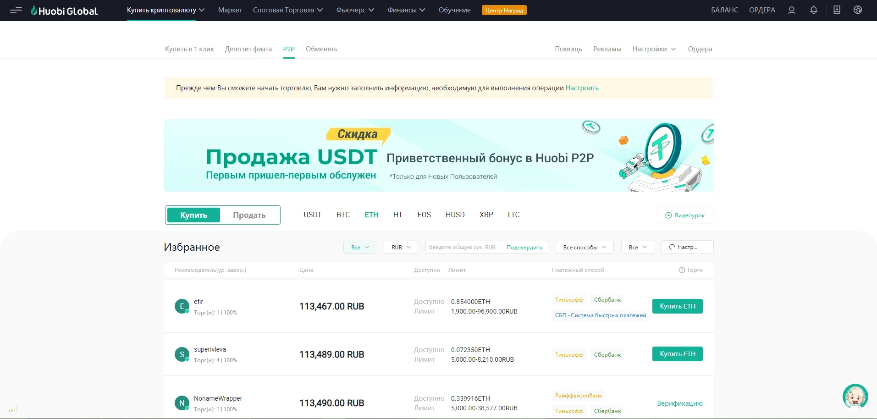The height and width of the screenshot is (419, 877).
Task: Select the Депозит фиата tab
Action: coord(248,49)
